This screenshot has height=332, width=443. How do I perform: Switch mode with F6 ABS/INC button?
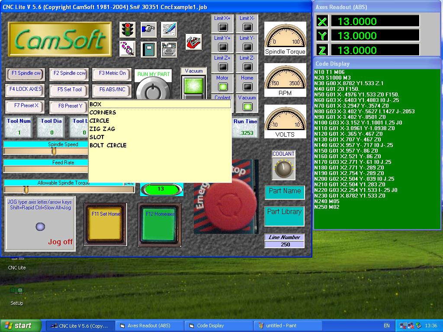pos(112,90)
